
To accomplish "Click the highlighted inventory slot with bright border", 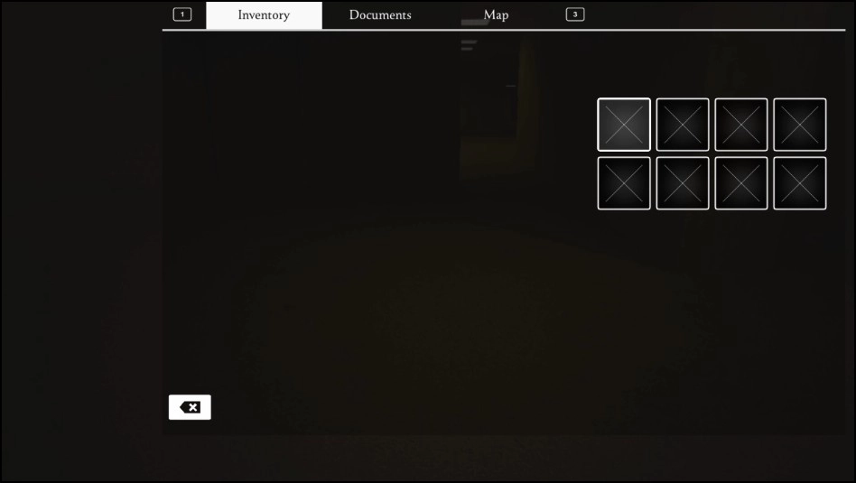I will 624,125.
